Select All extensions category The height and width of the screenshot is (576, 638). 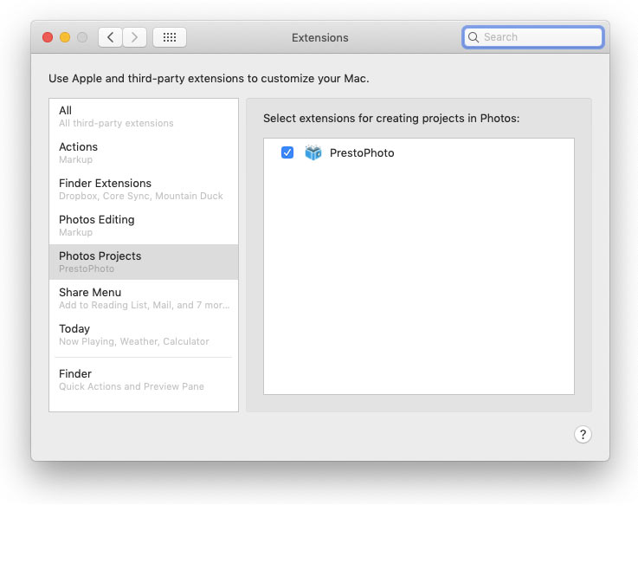click(x=143, y=116)
